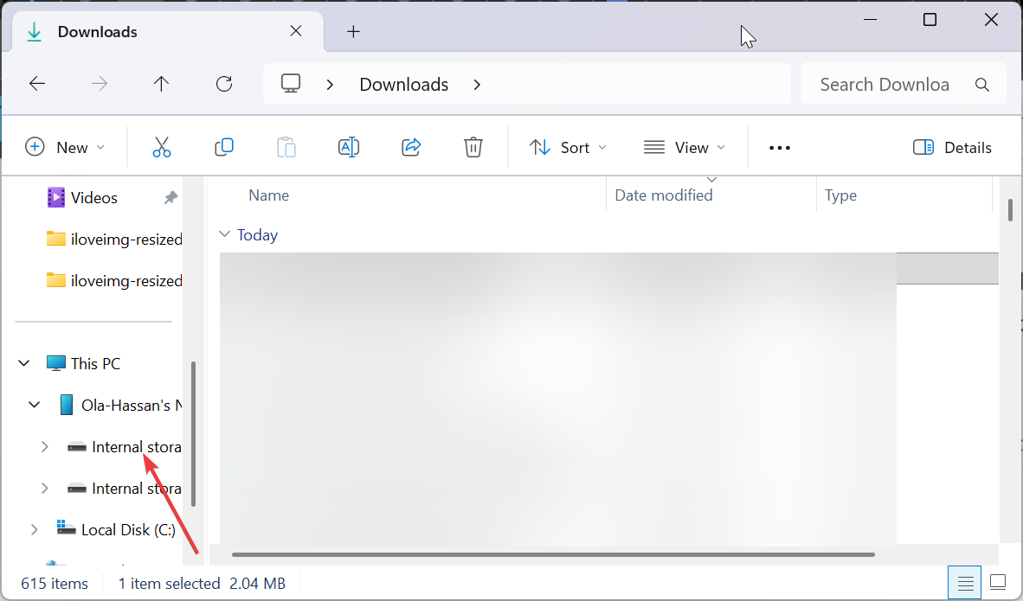Click the 615 items status text
Screen dimensions: 1023x601
[x=55, y=584]
